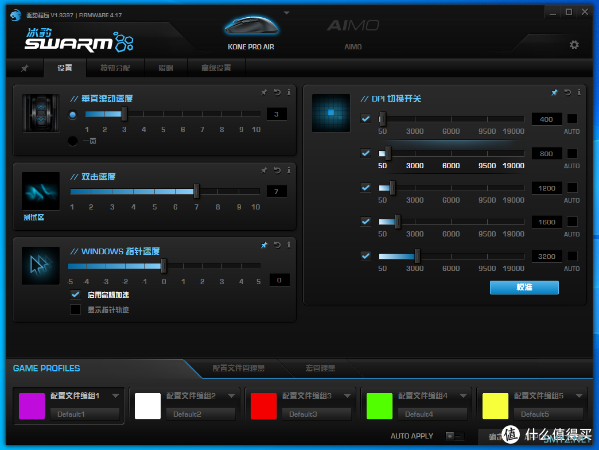The image size is (599, 450).
Task: Expand 配置文件编组3 dropdown arrow
Action: (347, 395)
